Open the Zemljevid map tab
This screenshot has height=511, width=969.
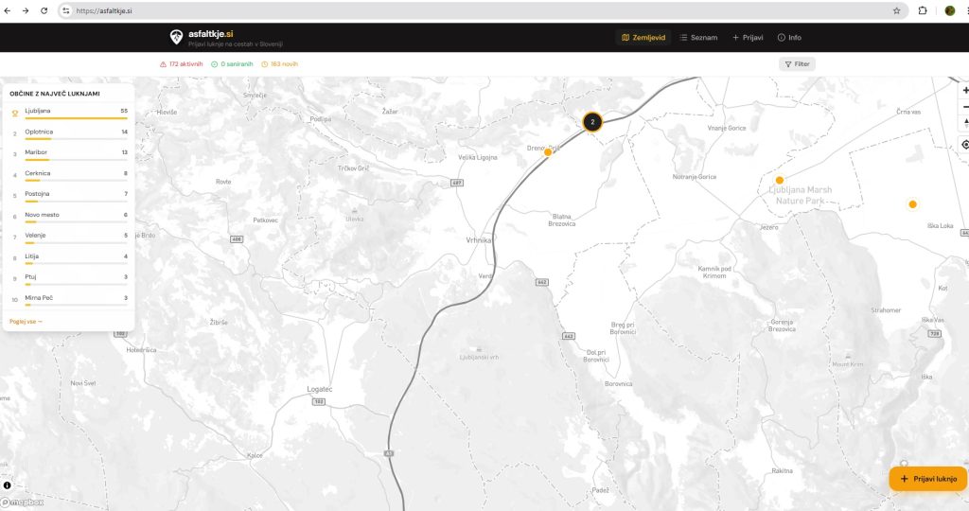[643, 38]
